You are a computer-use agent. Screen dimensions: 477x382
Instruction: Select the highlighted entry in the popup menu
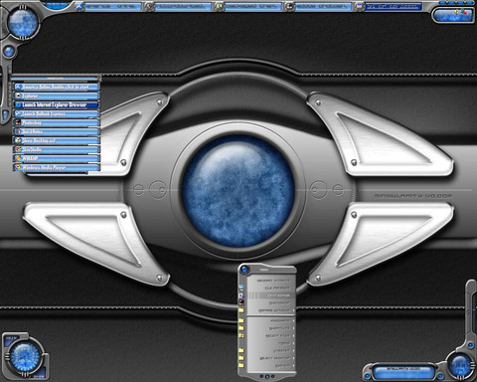click(x=270, y=295)
